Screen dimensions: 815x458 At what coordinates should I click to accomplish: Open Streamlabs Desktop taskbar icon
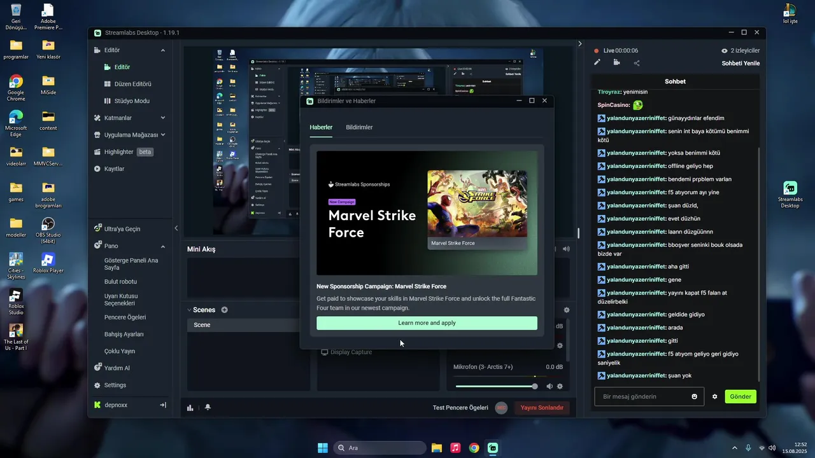pos(493,448)
